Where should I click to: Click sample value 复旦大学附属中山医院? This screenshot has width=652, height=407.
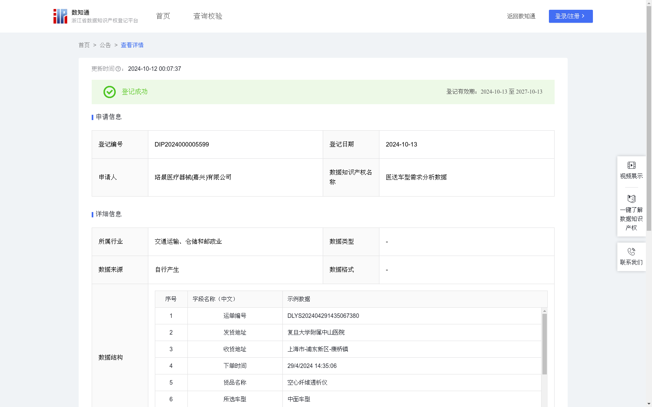pyautogui.click(x=316, y=333)
